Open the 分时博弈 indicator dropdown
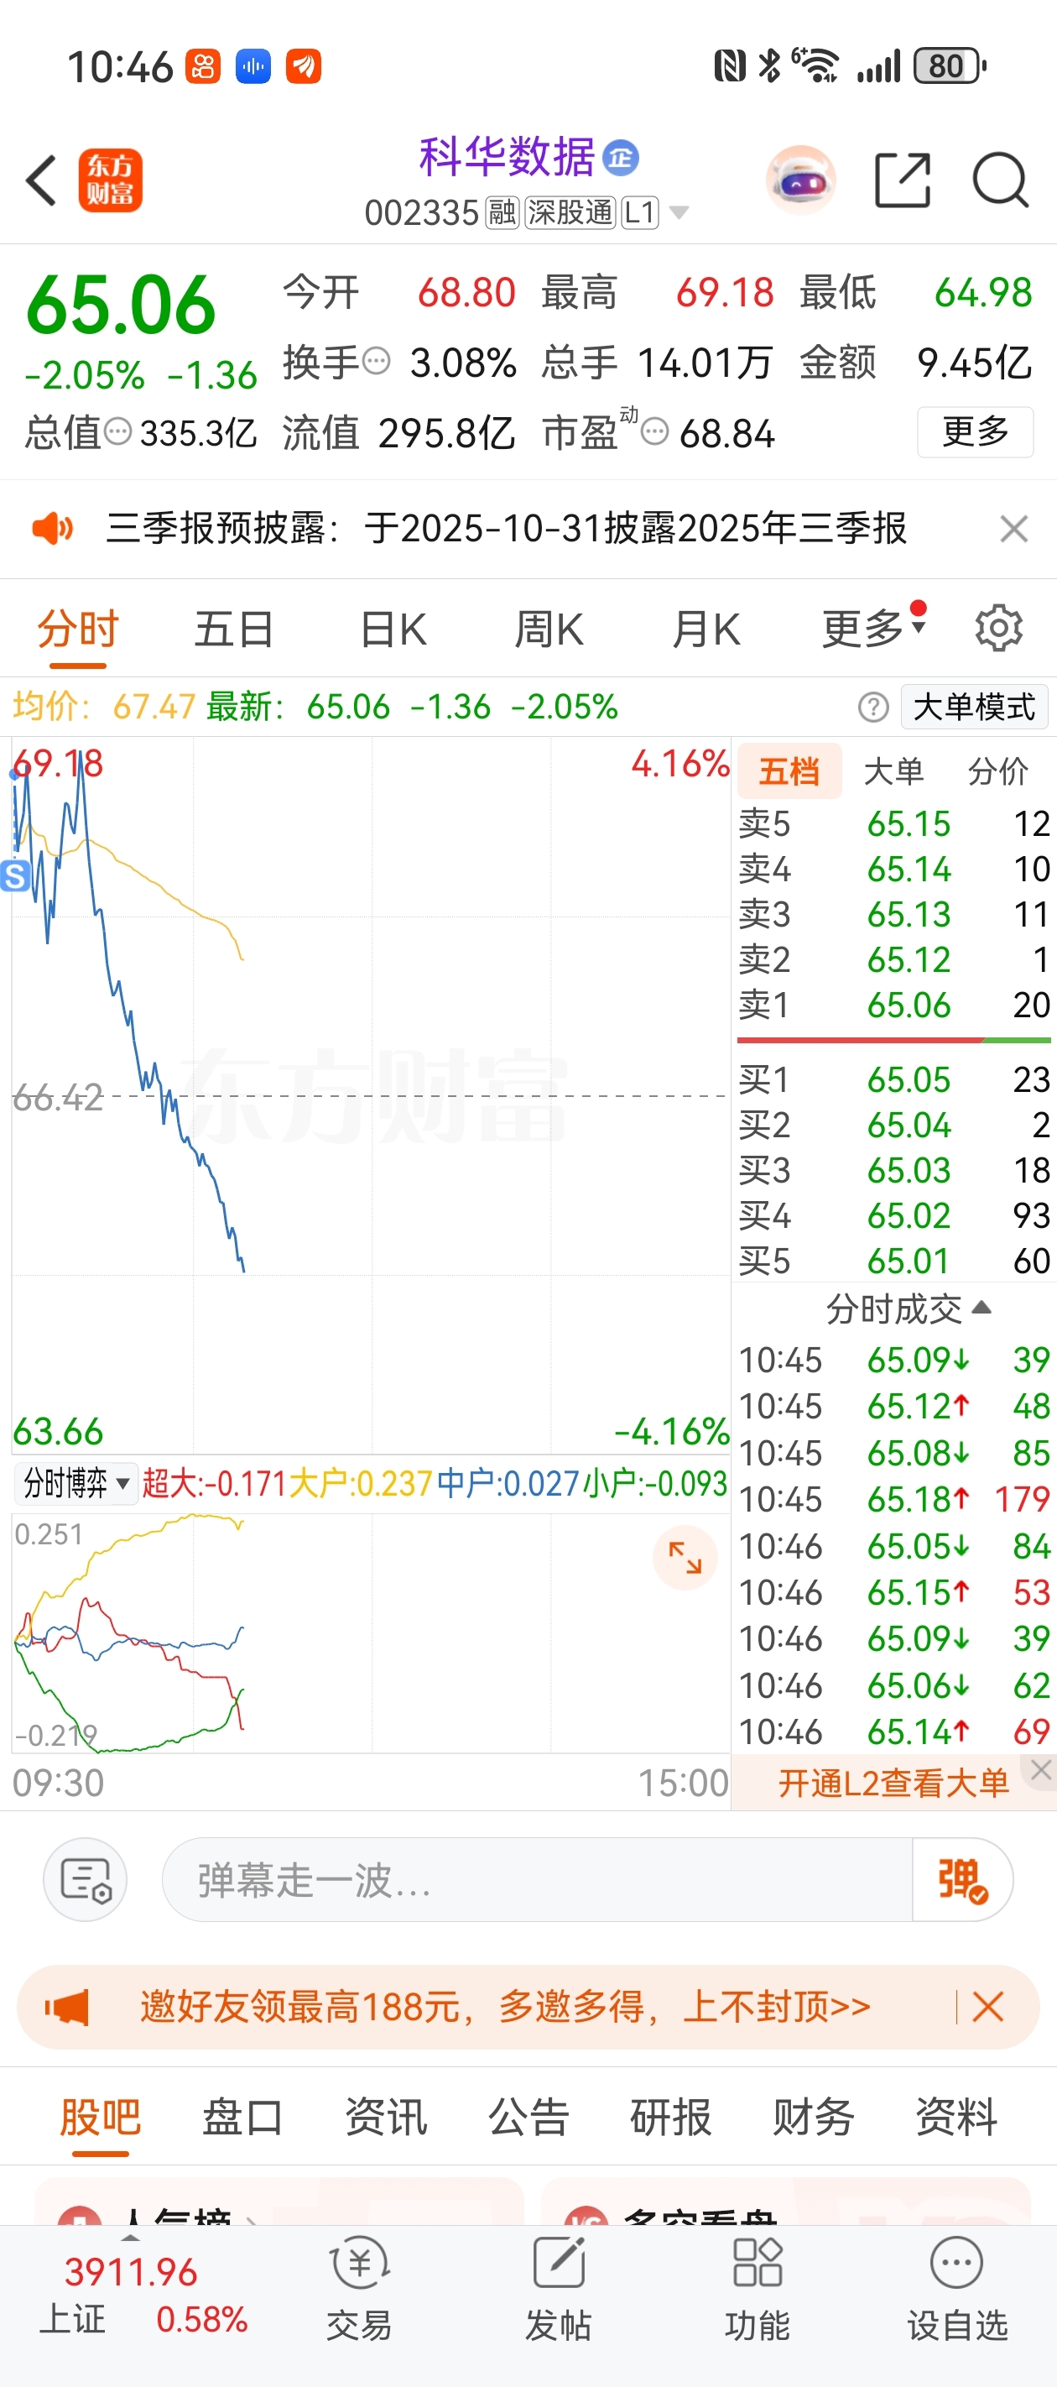Viewport: 1057px width, 2387px height. point(76,1484)
